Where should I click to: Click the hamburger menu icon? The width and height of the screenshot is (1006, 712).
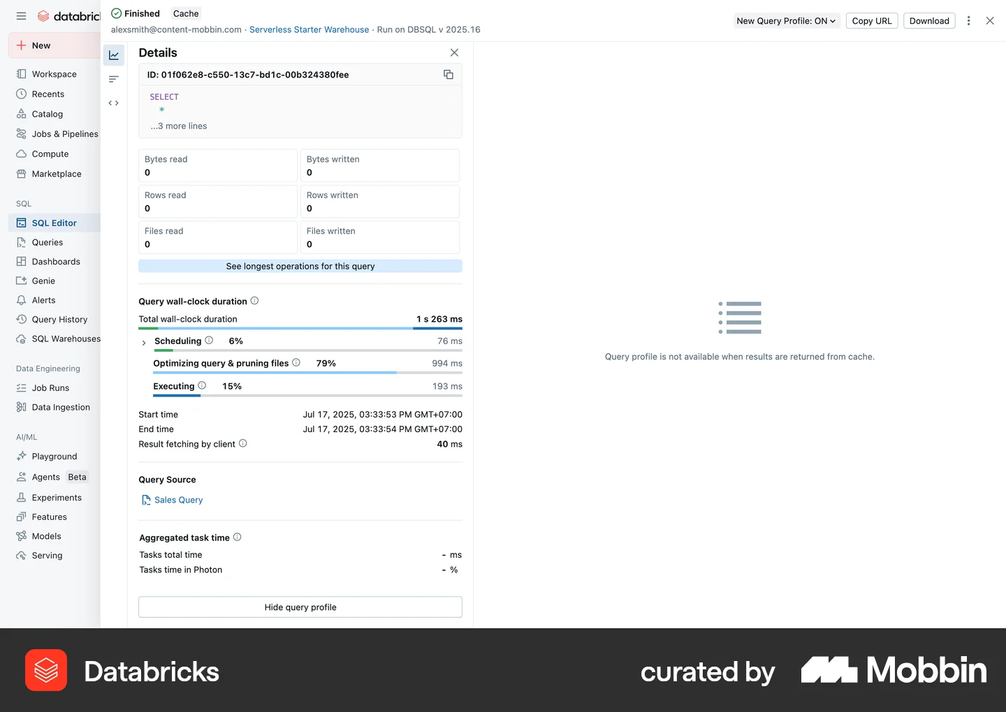[x=21, y=16]
